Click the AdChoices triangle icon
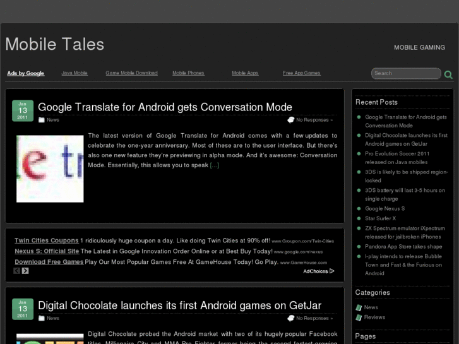This screenshot has width=459, height=344. tap(332, 271)
